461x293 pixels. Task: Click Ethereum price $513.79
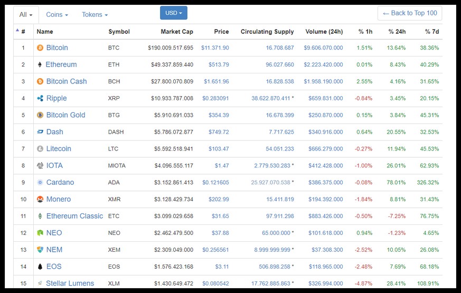click(219, 64)
